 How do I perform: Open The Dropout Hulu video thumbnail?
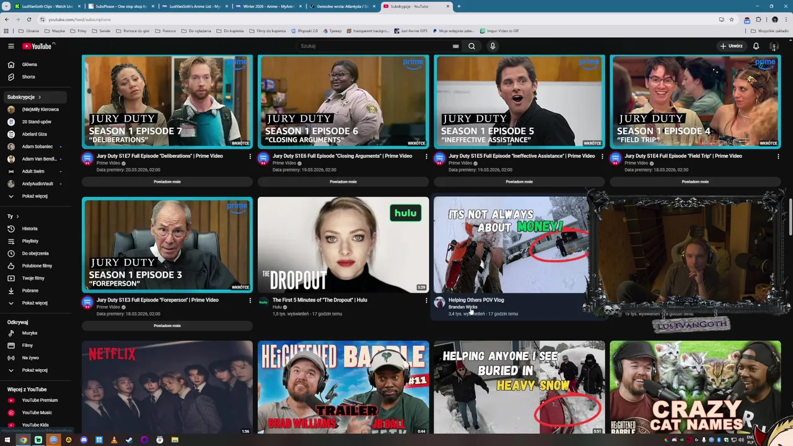343,245
